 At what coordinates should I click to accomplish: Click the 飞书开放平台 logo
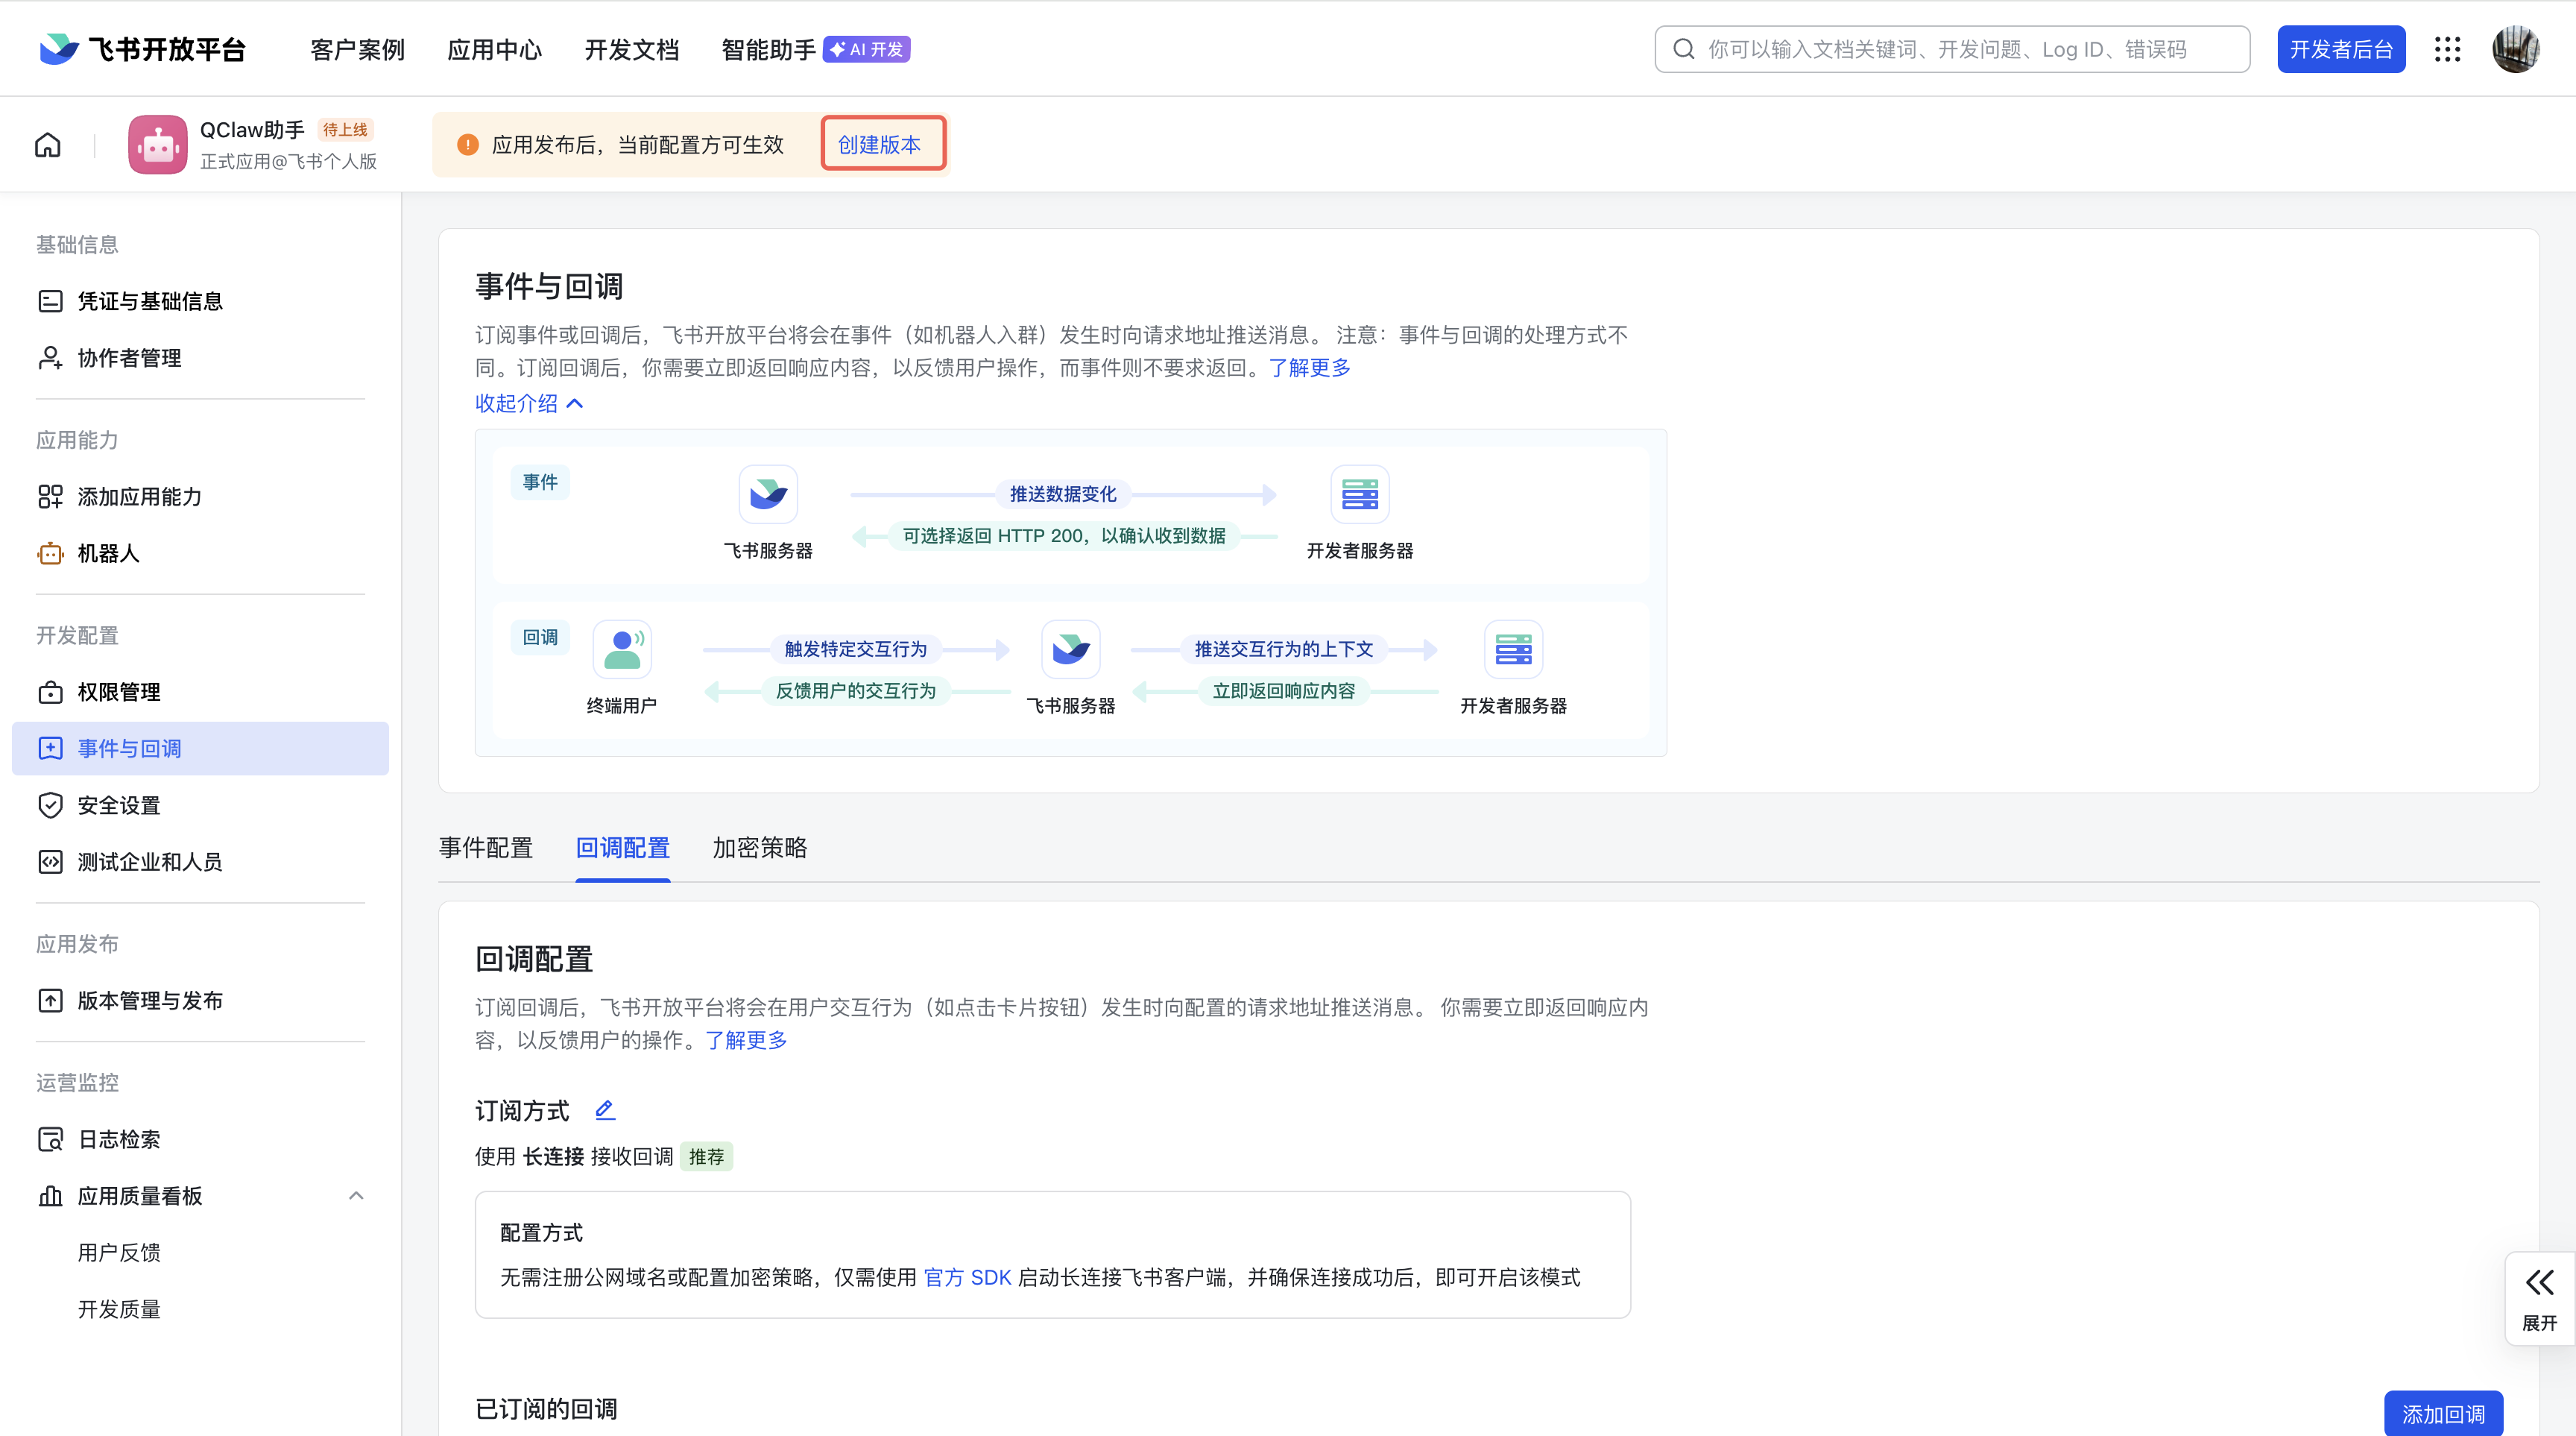tap(143, 49)
